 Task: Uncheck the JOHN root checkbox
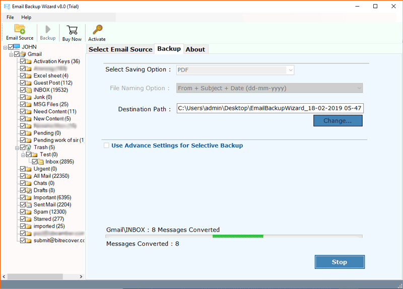11,47
